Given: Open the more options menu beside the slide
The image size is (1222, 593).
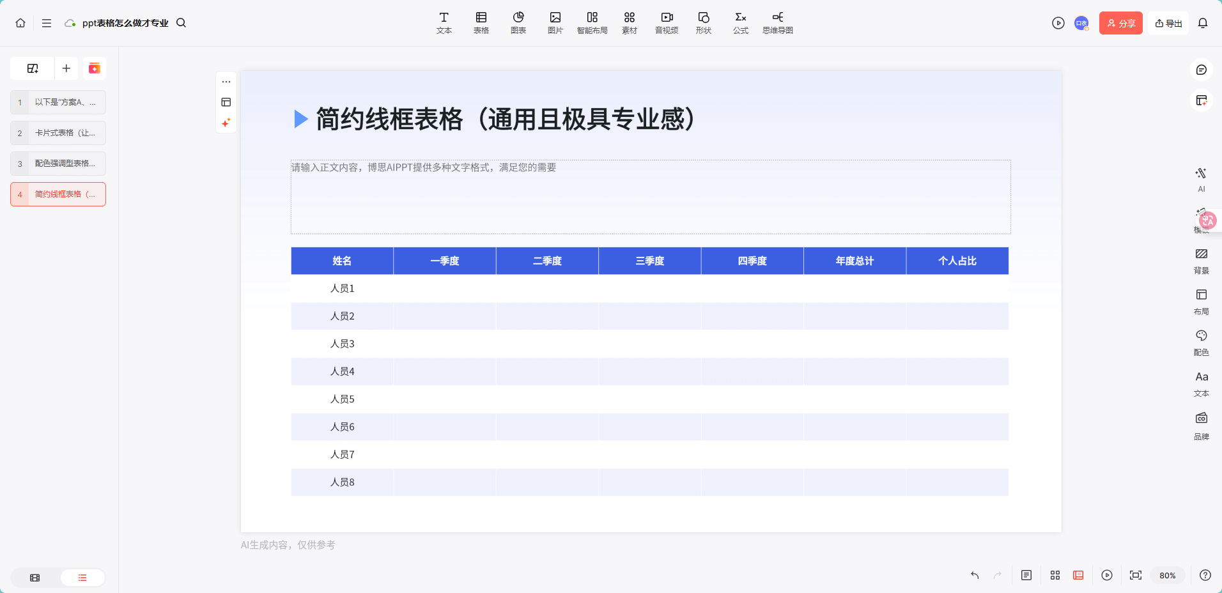Looking at the screenshot, I should tap(226, 81).
